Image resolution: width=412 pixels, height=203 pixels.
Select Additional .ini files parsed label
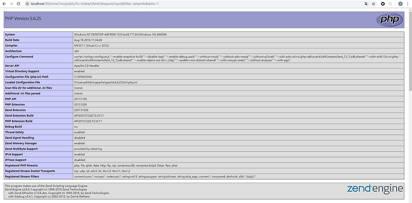pyautogui.click(x=23, y=94)
